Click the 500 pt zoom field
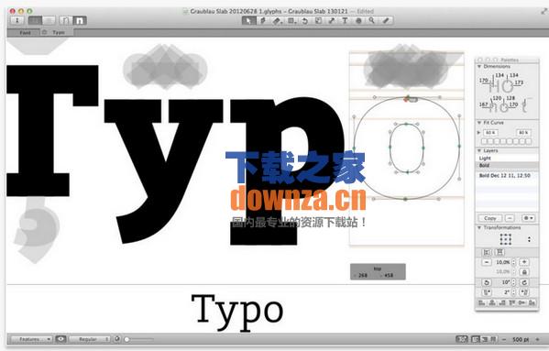 tap(521, 339)
